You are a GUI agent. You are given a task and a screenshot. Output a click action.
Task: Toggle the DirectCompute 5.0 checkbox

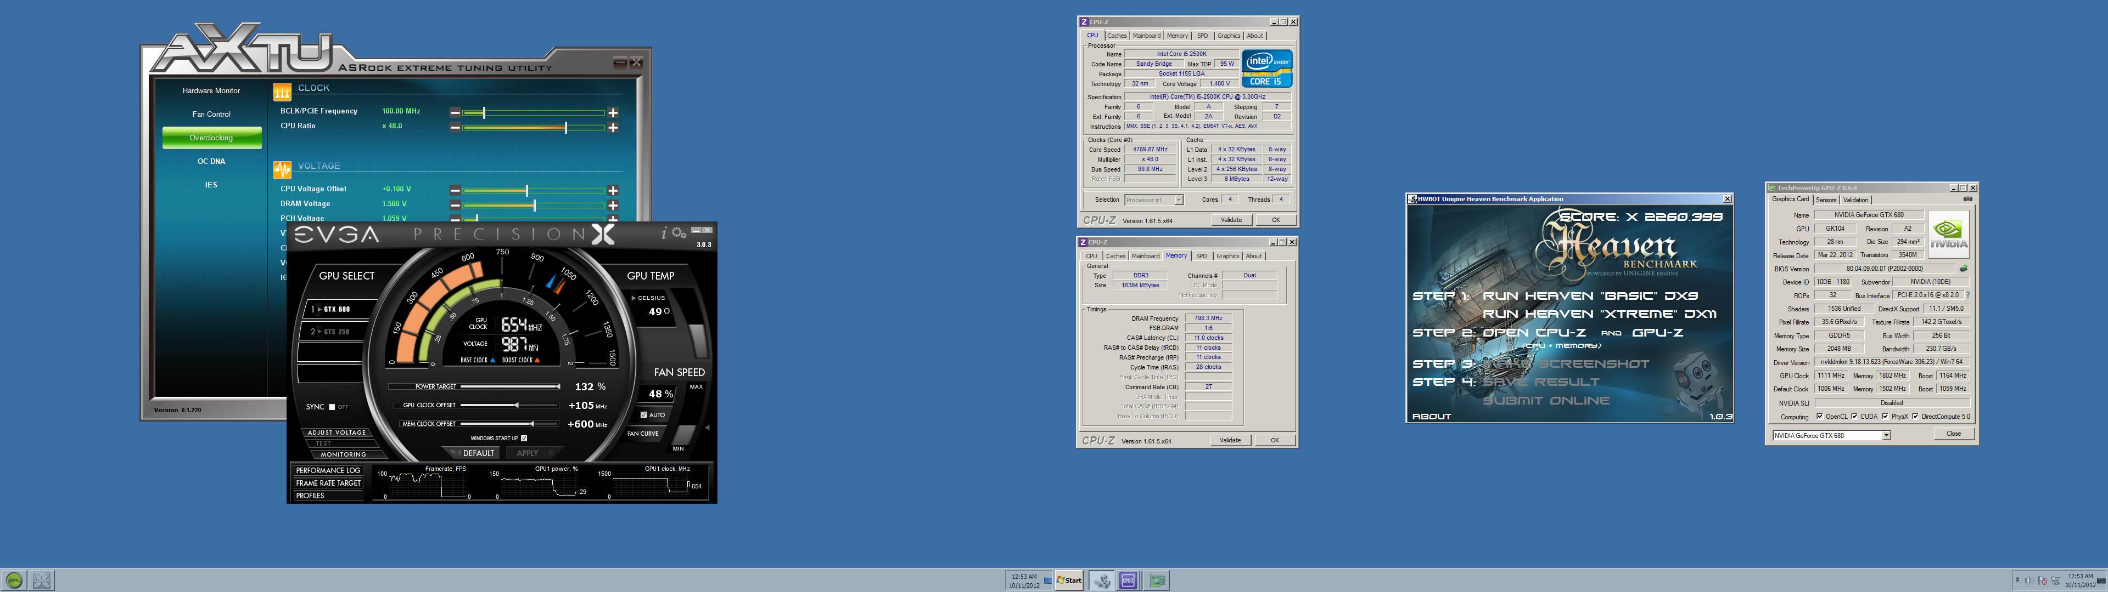(1915, 416)
